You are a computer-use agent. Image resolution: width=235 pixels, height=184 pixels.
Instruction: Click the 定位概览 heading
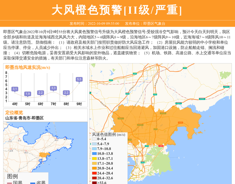14,113
